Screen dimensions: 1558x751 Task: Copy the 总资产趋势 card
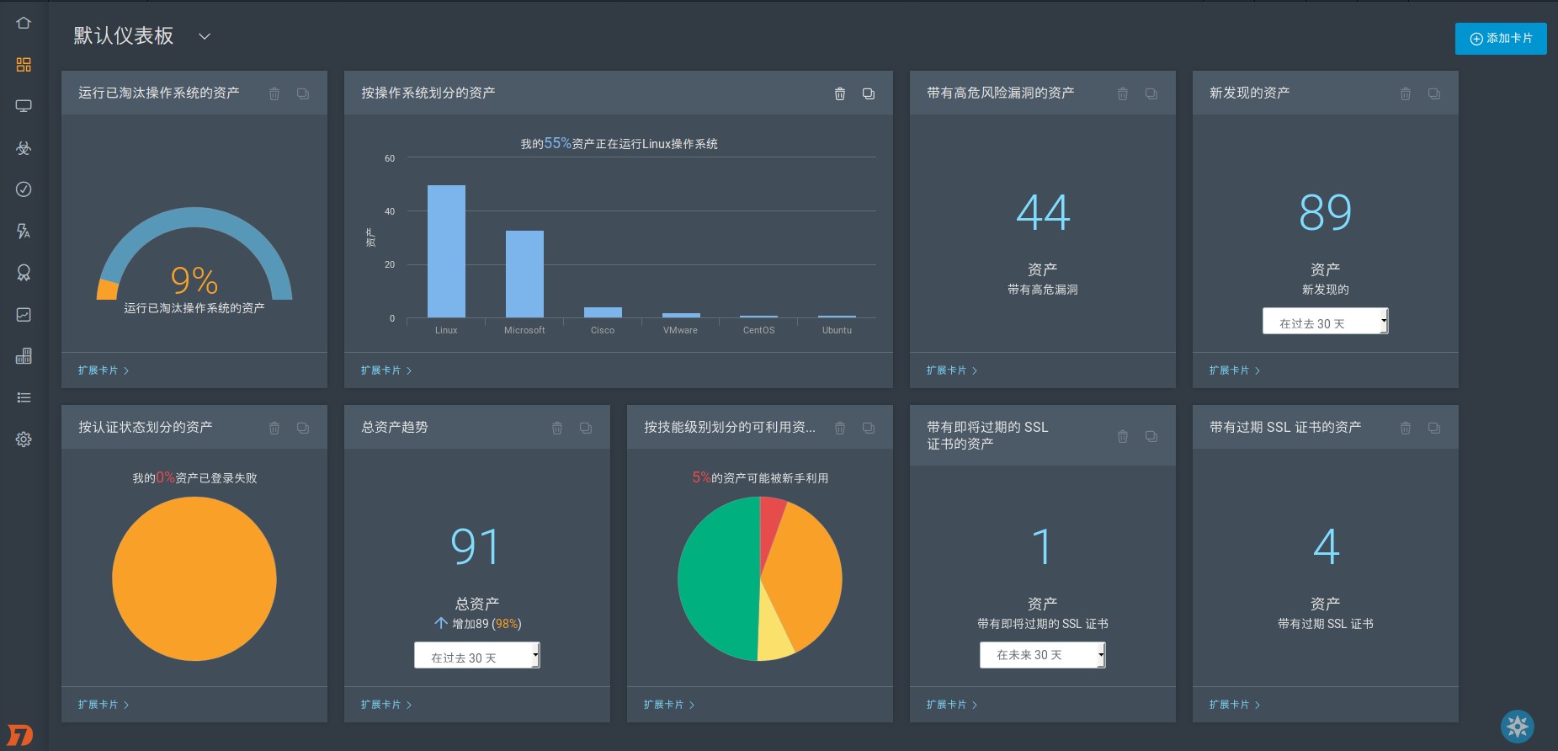[x=586, y=428]
